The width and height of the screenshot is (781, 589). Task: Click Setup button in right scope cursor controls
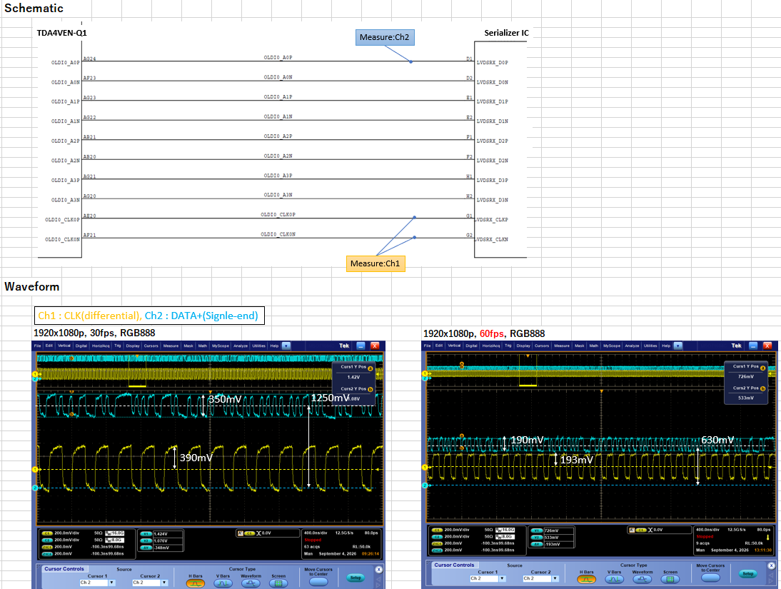747,574
